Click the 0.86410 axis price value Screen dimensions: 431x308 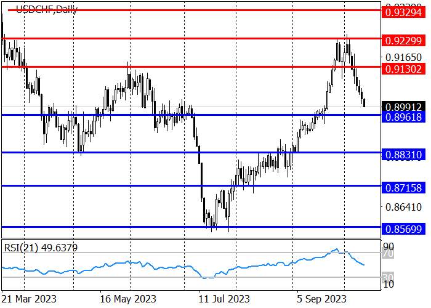pos(403,207)
